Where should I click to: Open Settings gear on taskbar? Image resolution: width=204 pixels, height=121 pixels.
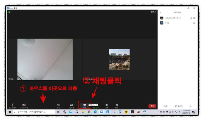click(65, 112)
